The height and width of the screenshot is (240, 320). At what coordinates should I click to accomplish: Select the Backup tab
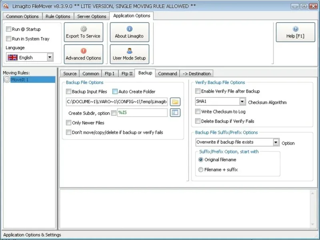point(145,73)
